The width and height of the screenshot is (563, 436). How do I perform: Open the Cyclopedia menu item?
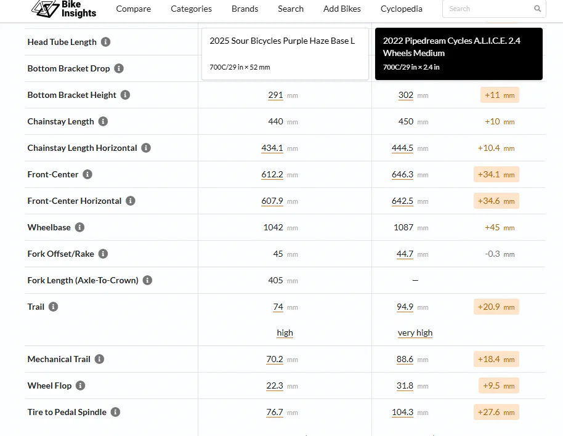pyautogui.click(x=401, y=9)
